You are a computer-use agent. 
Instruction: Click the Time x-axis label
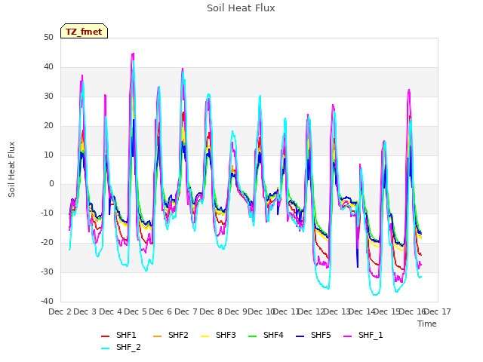pos(427,324)
